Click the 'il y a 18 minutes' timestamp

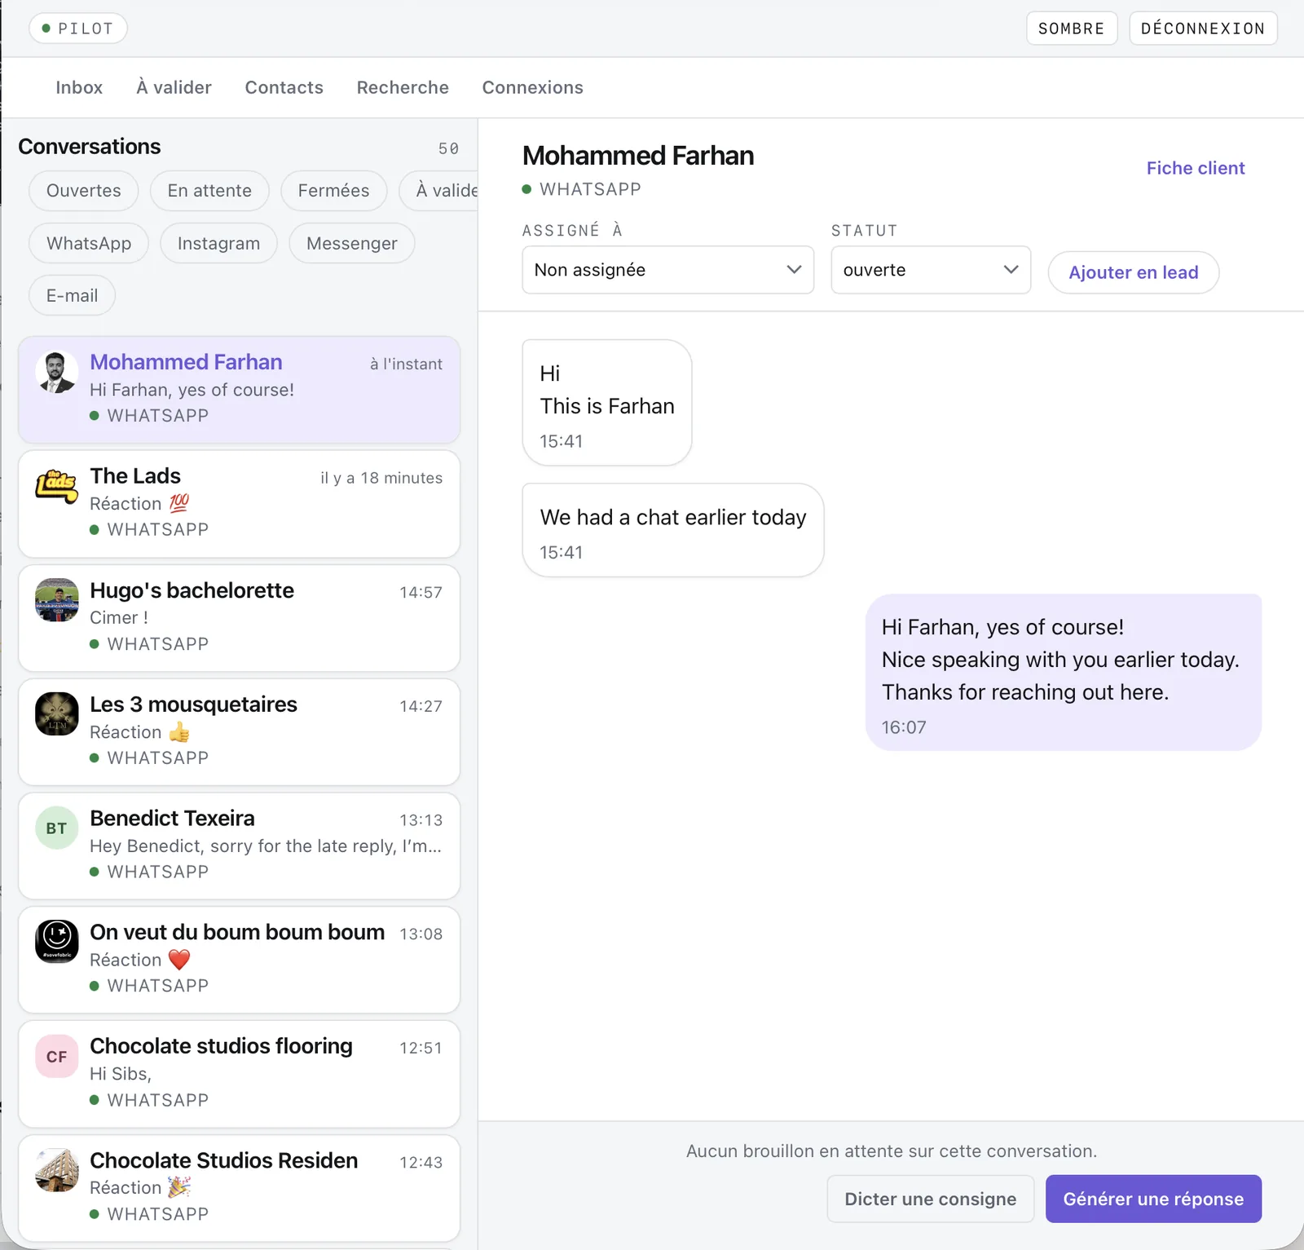(381, 478)
